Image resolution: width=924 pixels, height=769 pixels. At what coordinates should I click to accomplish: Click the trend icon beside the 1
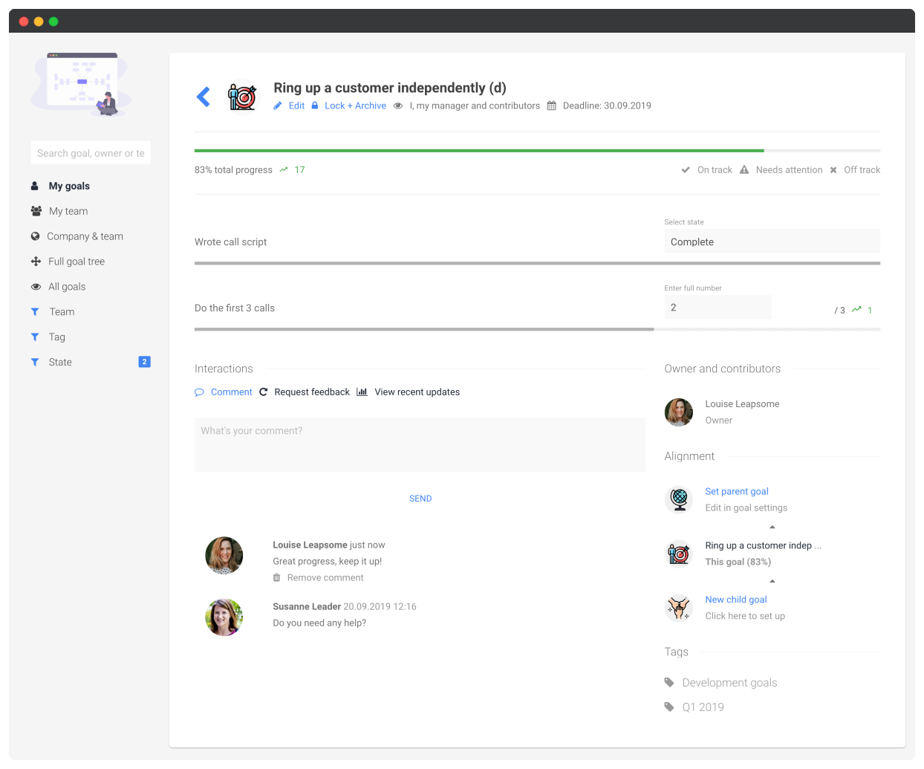click(x=856, y=309)
